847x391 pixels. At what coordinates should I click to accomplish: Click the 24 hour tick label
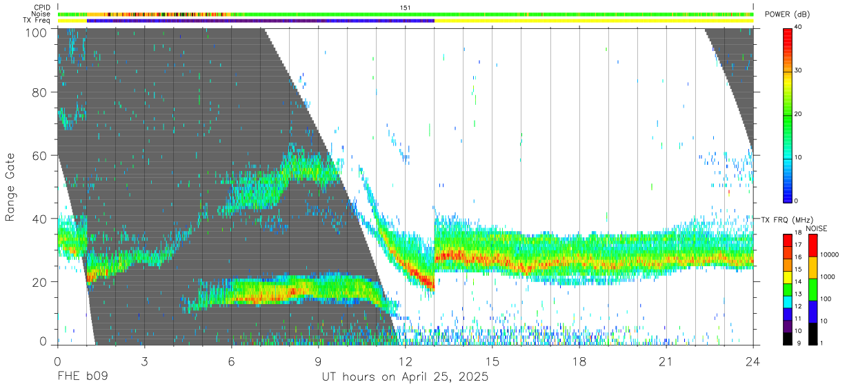[x=753, y=362]
